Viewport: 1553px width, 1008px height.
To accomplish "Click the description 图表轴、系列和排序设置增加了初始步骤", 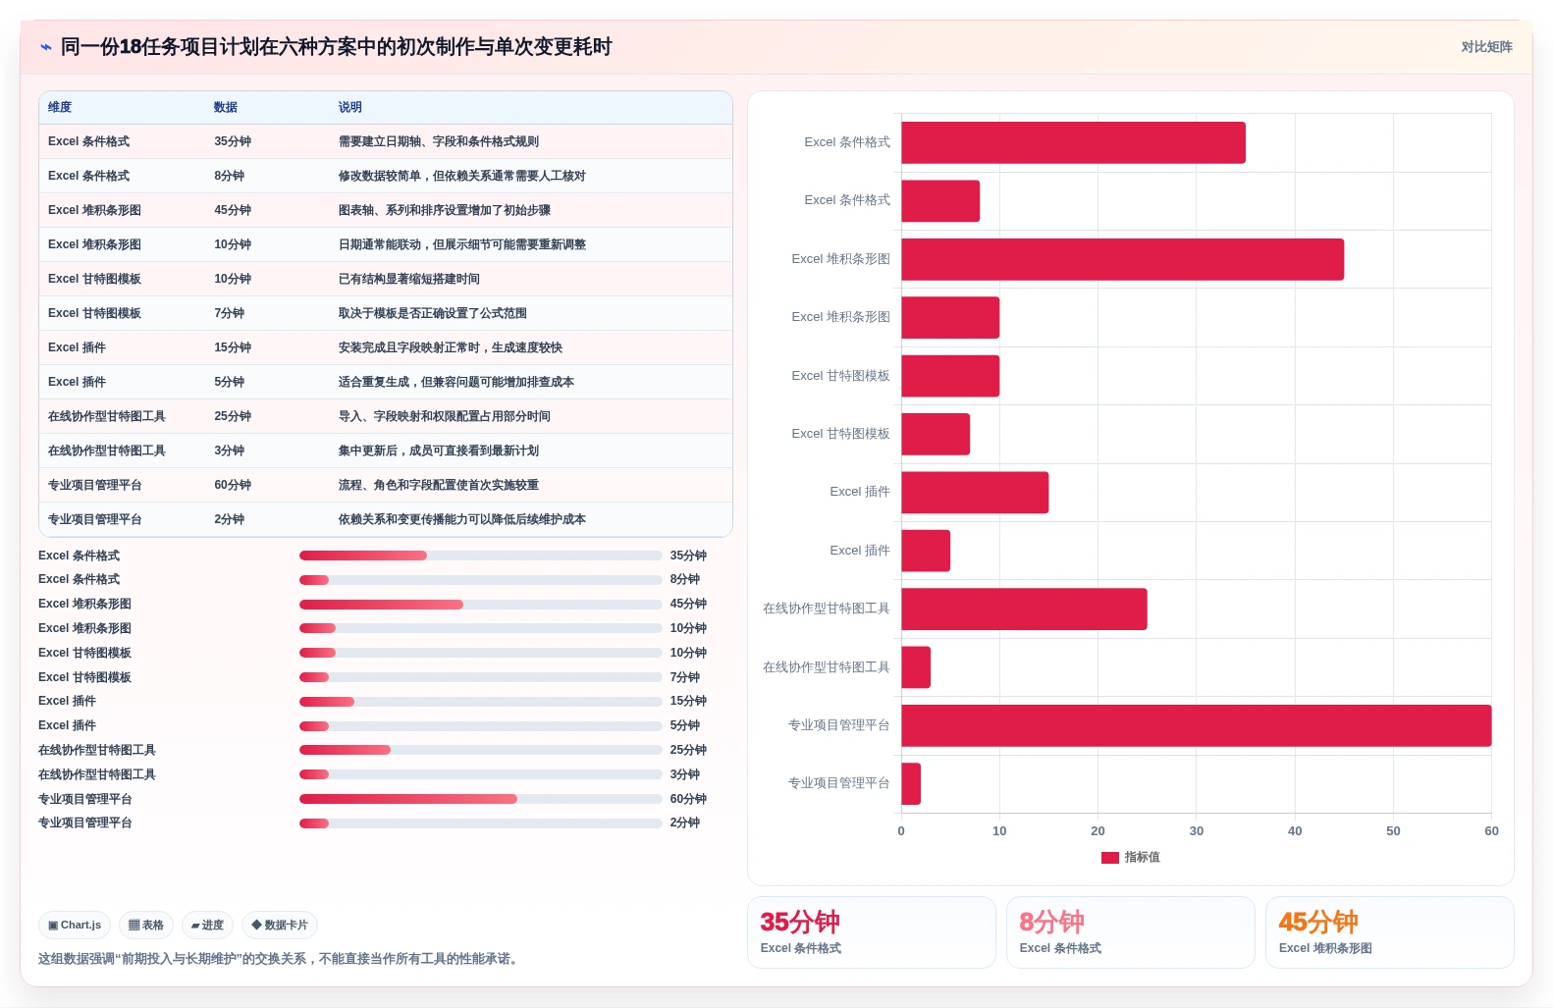I will coord(445,210).
